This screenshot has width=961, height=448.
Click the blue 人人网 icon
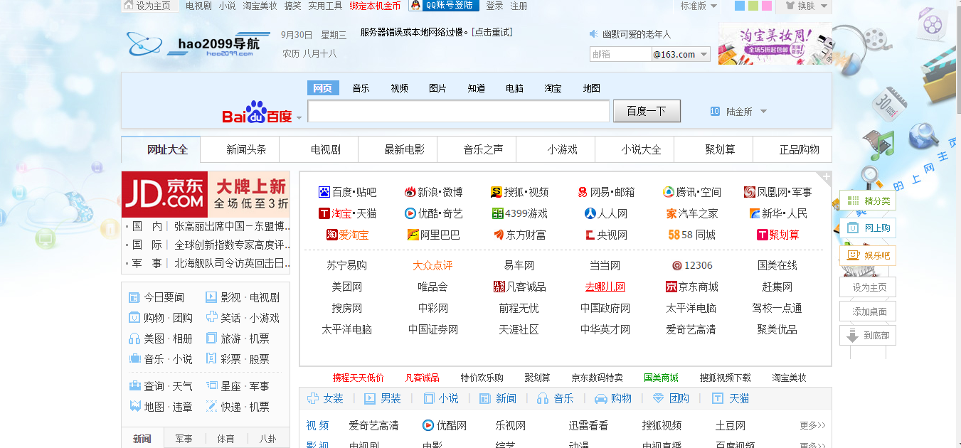coord(590,213)
